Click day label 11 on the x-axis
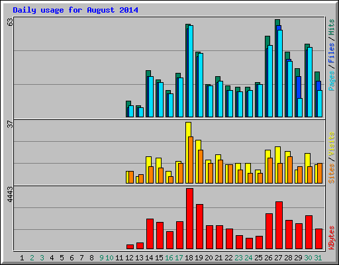 pos(119,258)
